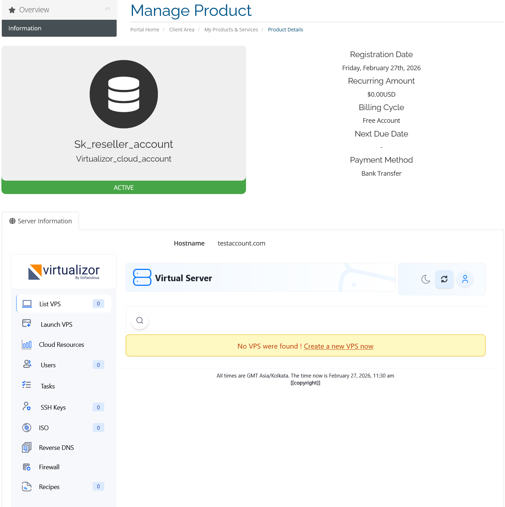The image size is (505, 507).
Task: Select the Users sidebar item
Action: coord(48,365)
